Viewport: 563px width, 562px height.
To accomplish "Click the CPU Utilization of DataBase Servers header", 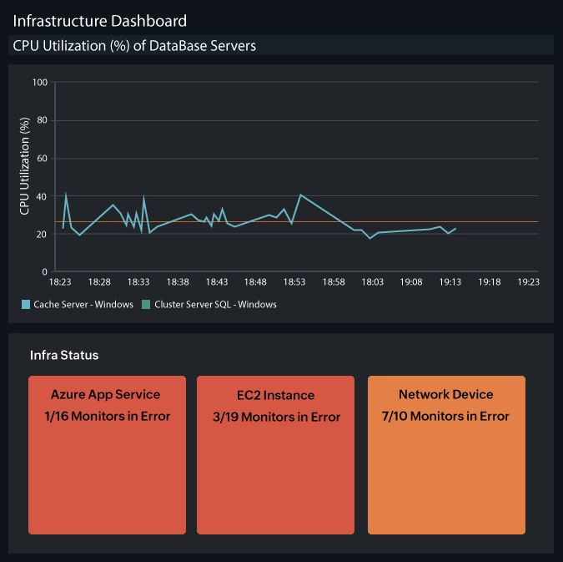I will pos(133,46).
